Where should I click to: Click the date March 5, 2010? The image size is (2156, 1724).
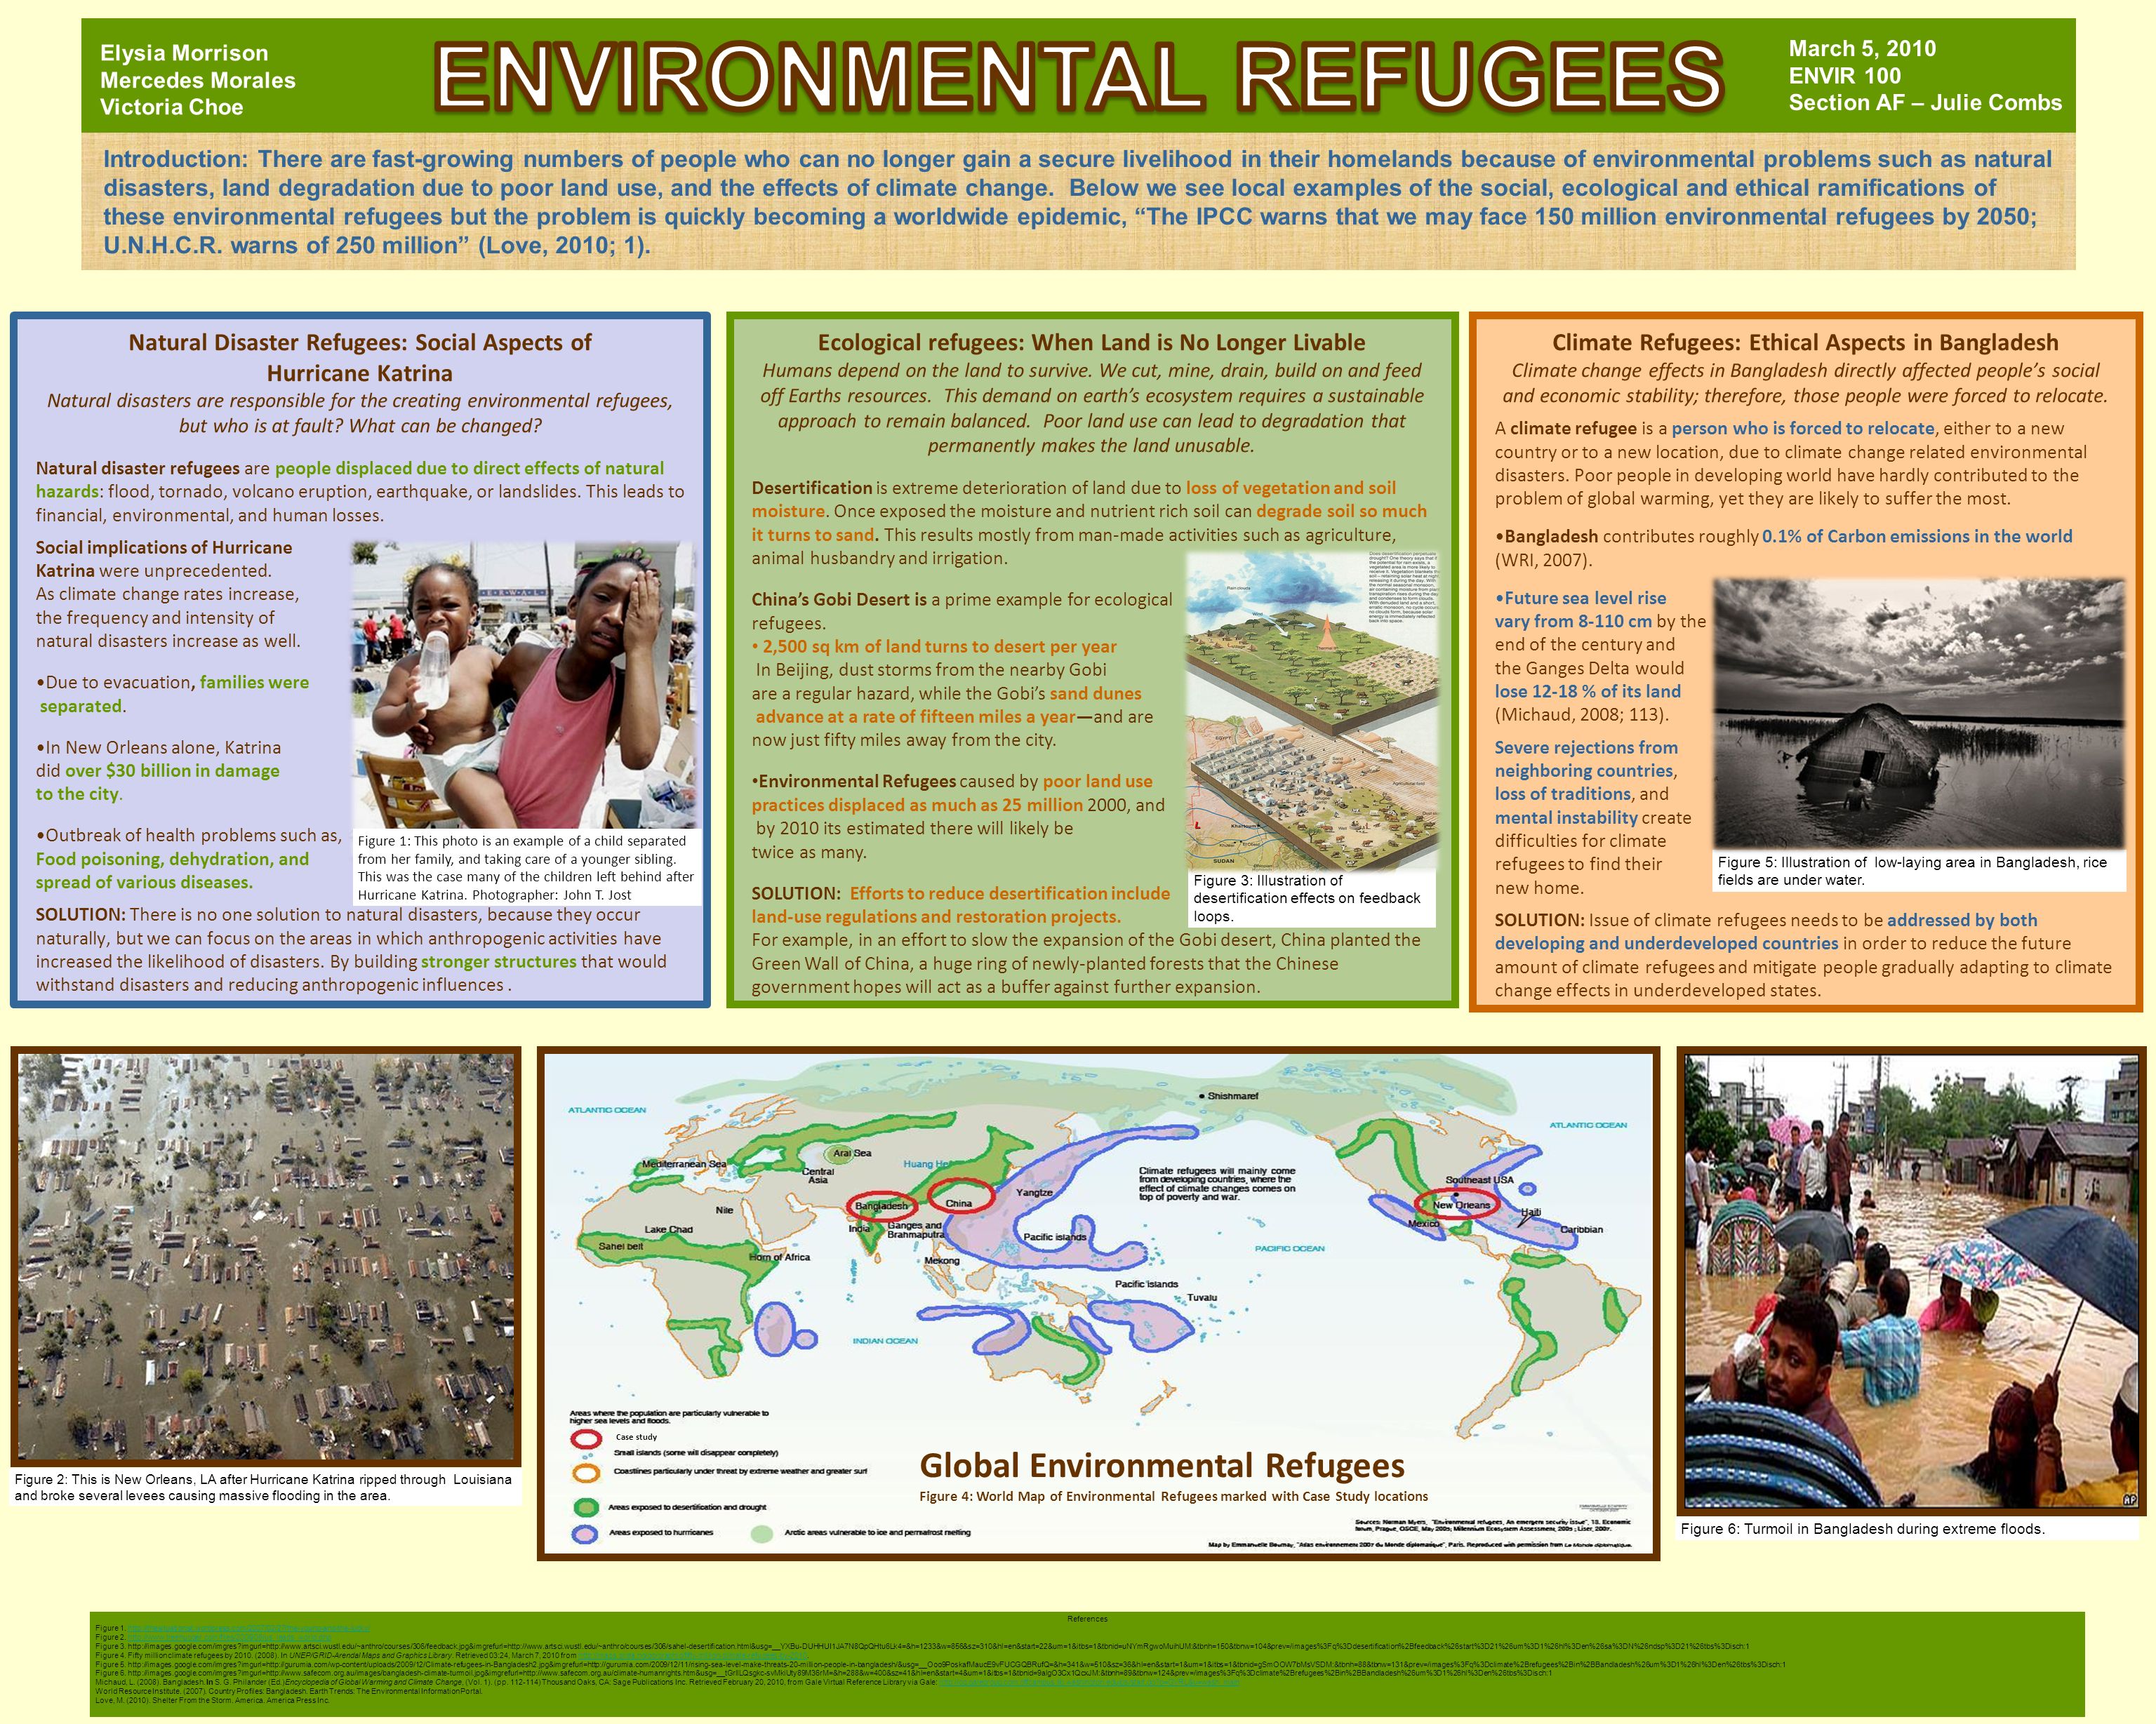click(1862, 49)
